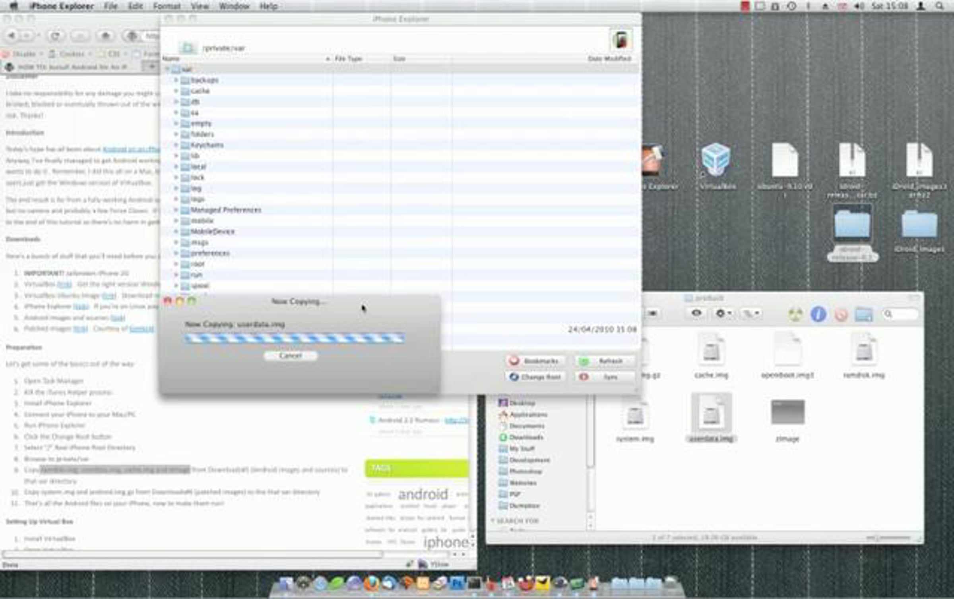
Task: Select the zImage file in Finder
Action: [787, 420]
